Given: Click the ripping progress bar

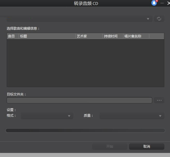Looking at the screenshot, I should coord(85,130).
